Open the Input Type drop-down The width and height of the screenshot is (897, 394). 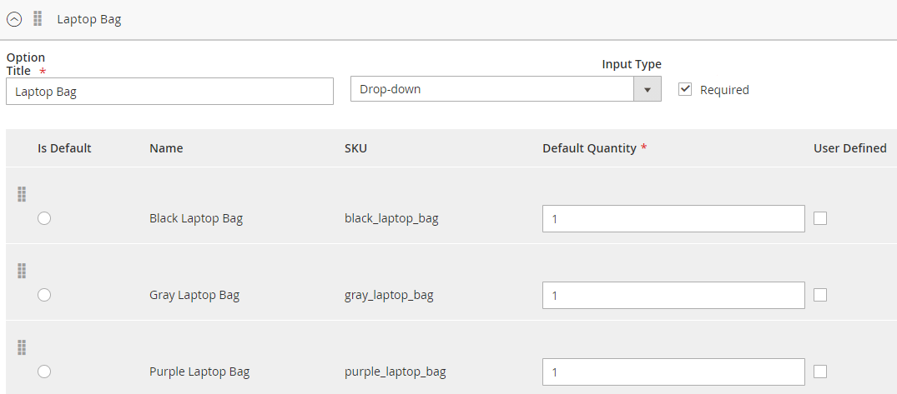506,89
